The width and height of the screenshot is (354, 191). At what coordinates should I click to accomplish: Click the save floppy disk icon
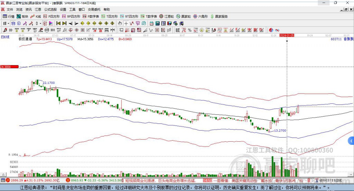tap(169, 23)
